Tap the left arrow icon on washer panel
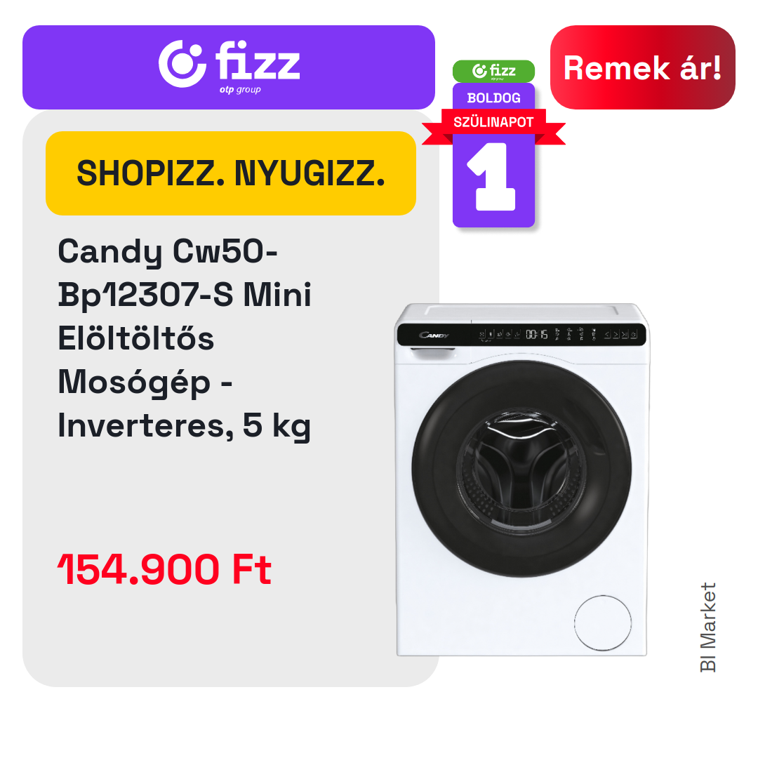This screenshot has width=758, height=758. coord(607,335)
